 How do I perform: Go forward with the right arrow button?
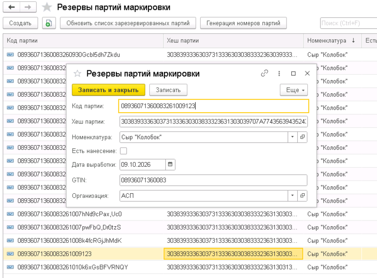(x=28, y=7)
